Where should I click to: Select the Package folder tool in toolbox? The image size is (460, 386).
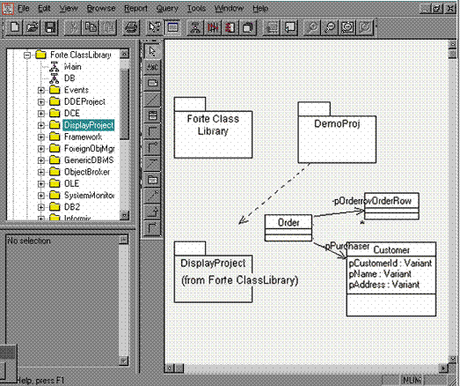point(152,180)
